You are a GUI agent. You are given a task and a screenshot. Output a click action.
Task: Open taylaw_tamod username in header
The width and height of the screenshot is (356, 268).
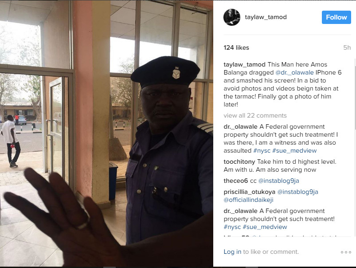[266, 17]
